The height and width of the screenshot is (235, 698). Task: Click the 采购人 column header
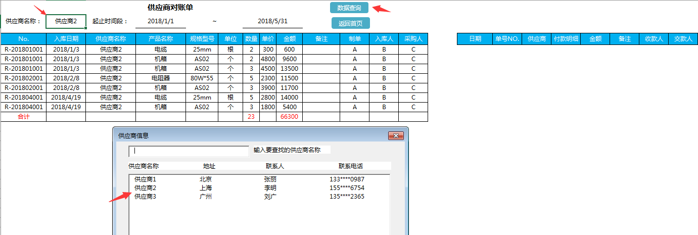[413, 39]
